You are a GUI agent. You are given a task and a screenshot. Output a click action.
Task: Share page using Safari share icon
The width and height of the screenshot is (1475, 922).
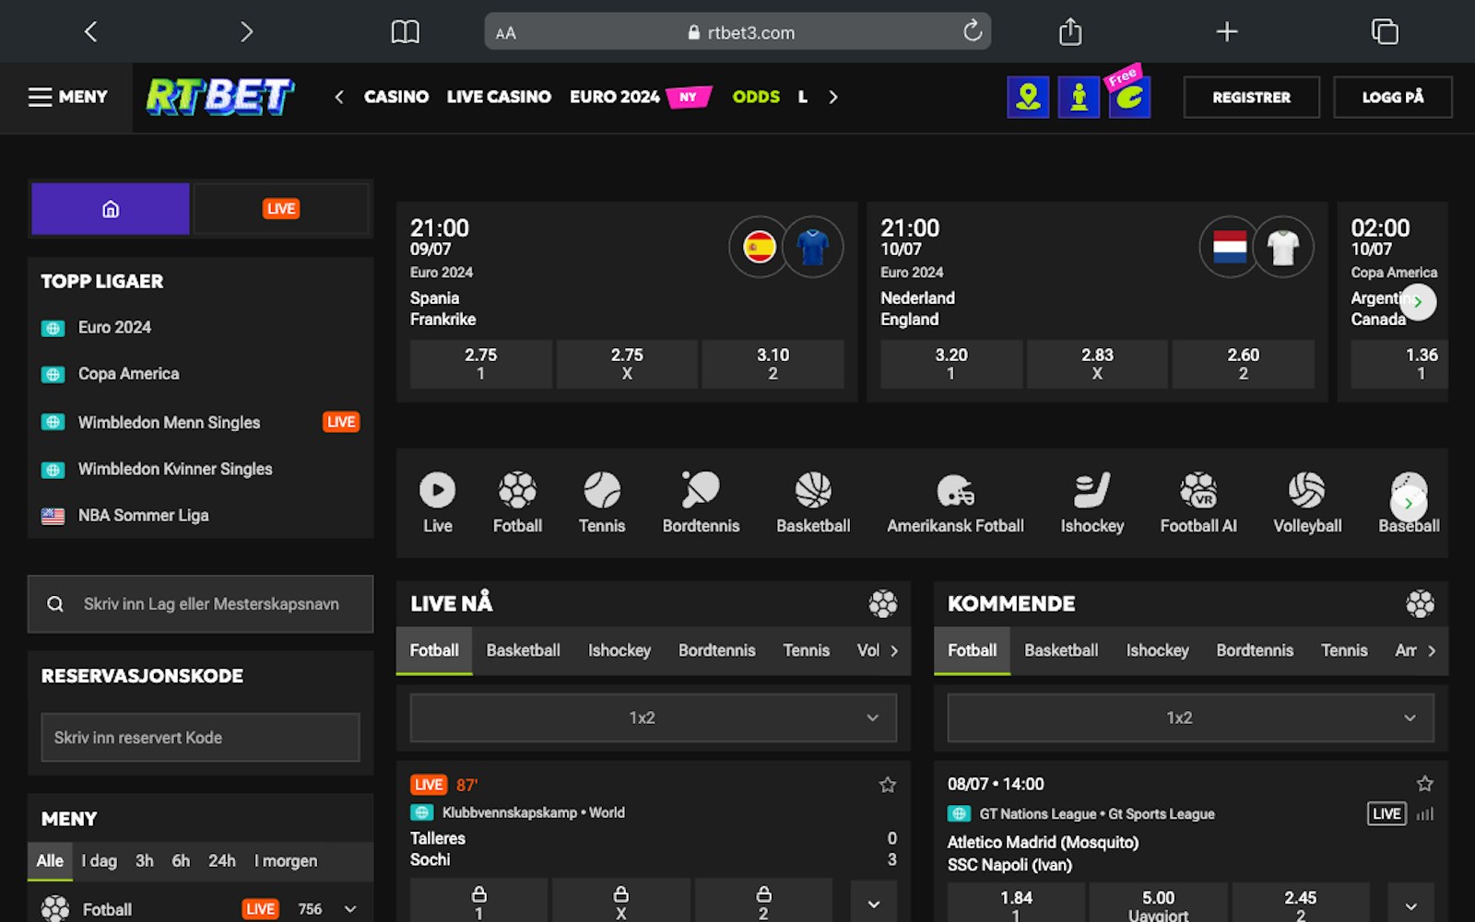click(1069, 32)
